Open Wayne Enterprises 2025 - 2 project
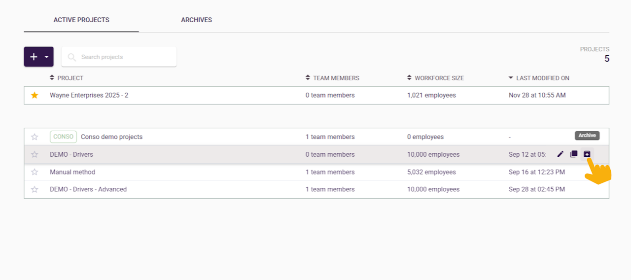The height and width of the screenshot is (280, 631). pos(89,95)
